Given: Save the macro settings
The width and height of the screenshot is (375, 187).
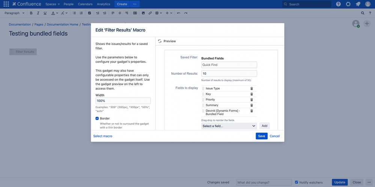Looking at the screenshot, I should [x=262, y=136].
